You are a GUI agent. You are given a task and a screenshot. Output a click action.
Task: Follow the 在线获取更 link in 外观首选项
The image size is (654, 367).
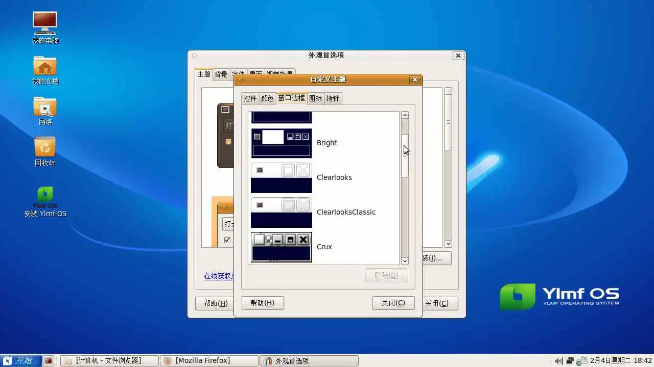pos(219,276)
